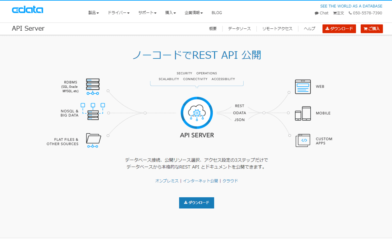The image size is (392, 241).
Task: Click the FLAT FILES & OTHER SOURCES label
Action: coord(62,142)
